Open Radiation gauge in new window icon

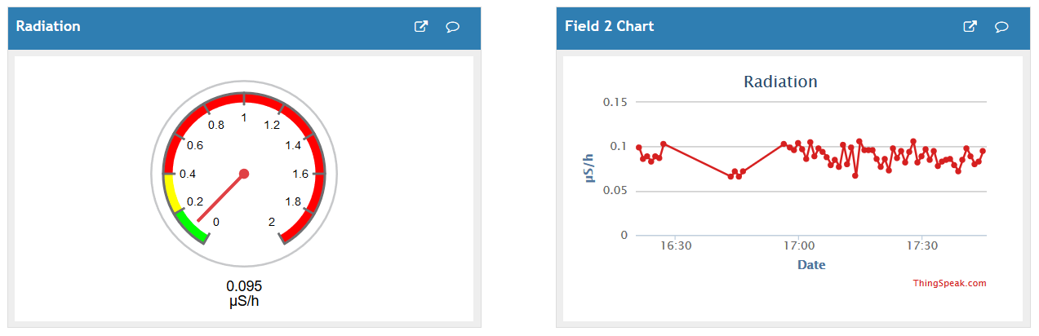tap(421, 27)
